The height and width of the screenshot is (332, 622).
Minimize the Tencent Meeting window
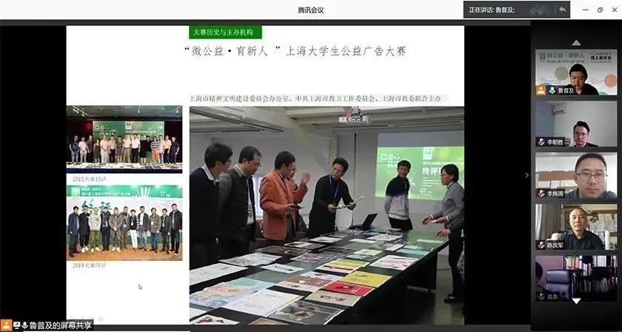pyautogui.click(x=586, y=10)
